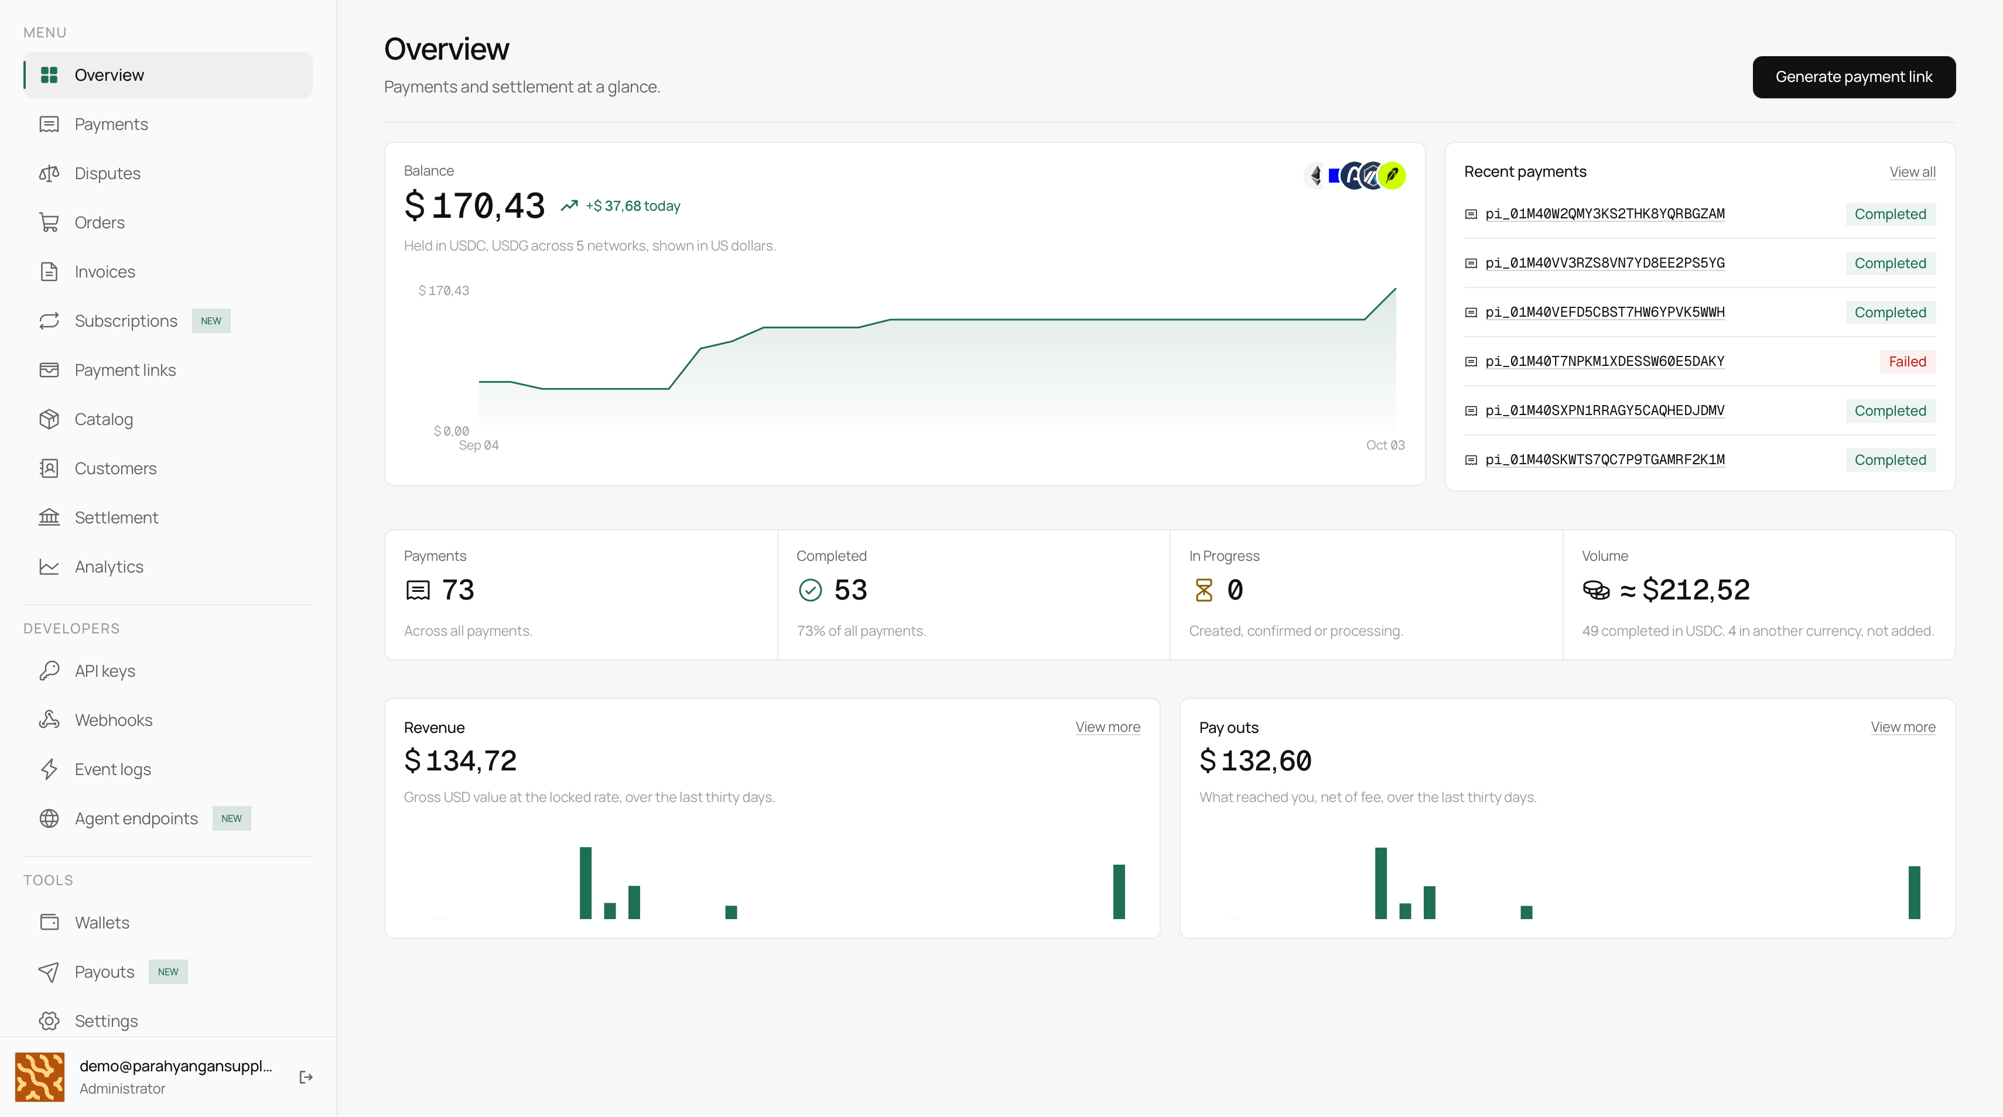Click the Event logs lightning icon
This screenshot has width=2003, height=1117.
click(49, 769)
